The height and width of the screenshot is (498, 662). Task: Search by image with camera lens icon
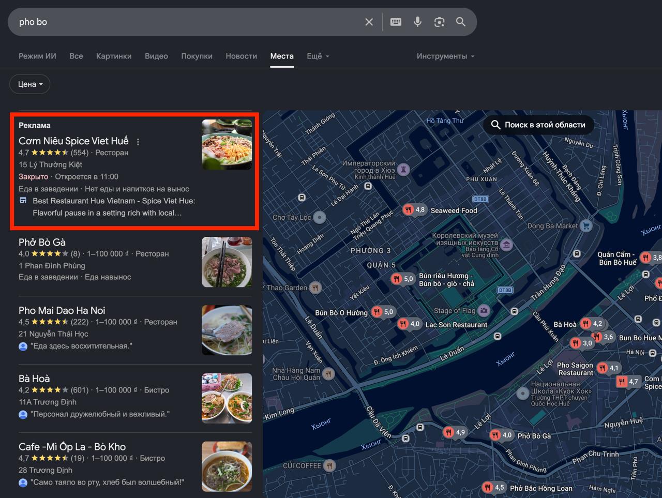(439, 22)
